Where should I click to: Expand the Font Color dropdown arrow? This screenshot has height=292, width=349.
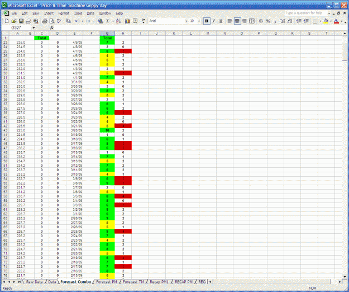pyautogui.click(x=341, y=21)
